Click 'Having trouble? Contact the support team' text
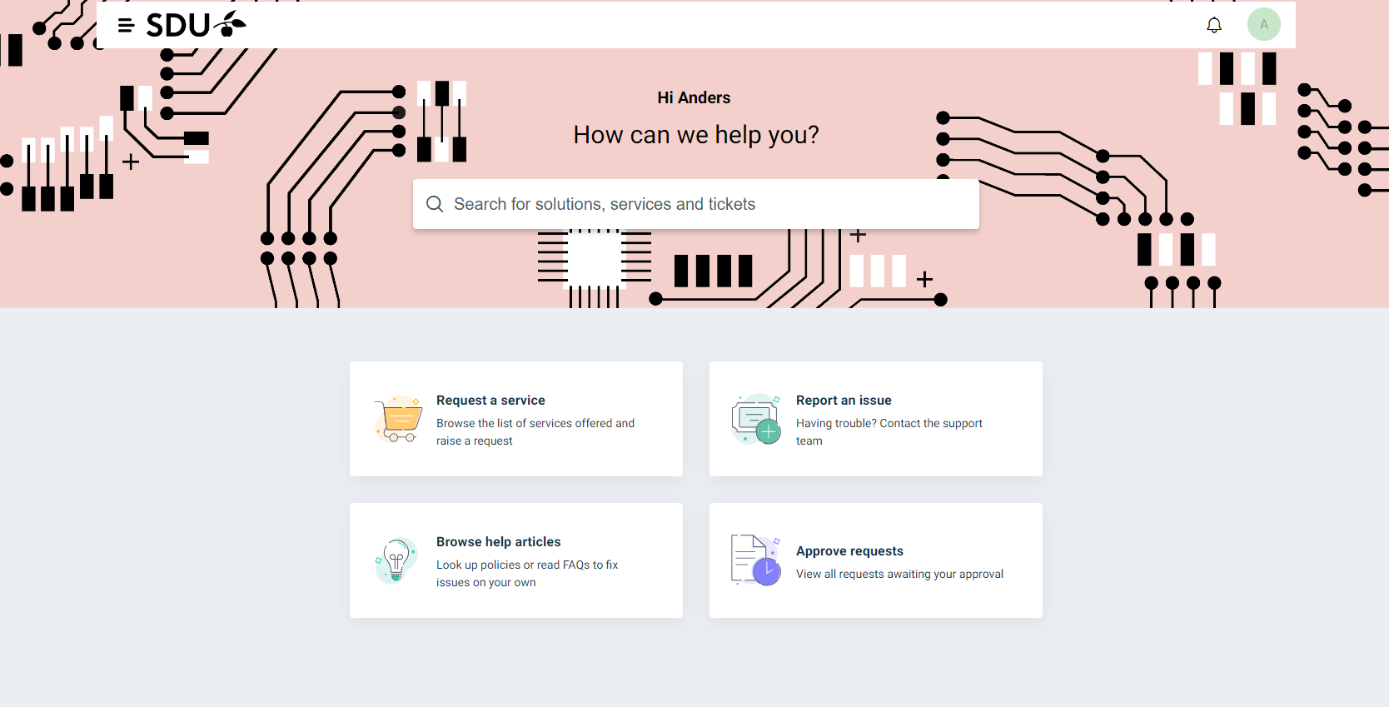This screenshot has height=707, width=1389. [x=889, y=432]
